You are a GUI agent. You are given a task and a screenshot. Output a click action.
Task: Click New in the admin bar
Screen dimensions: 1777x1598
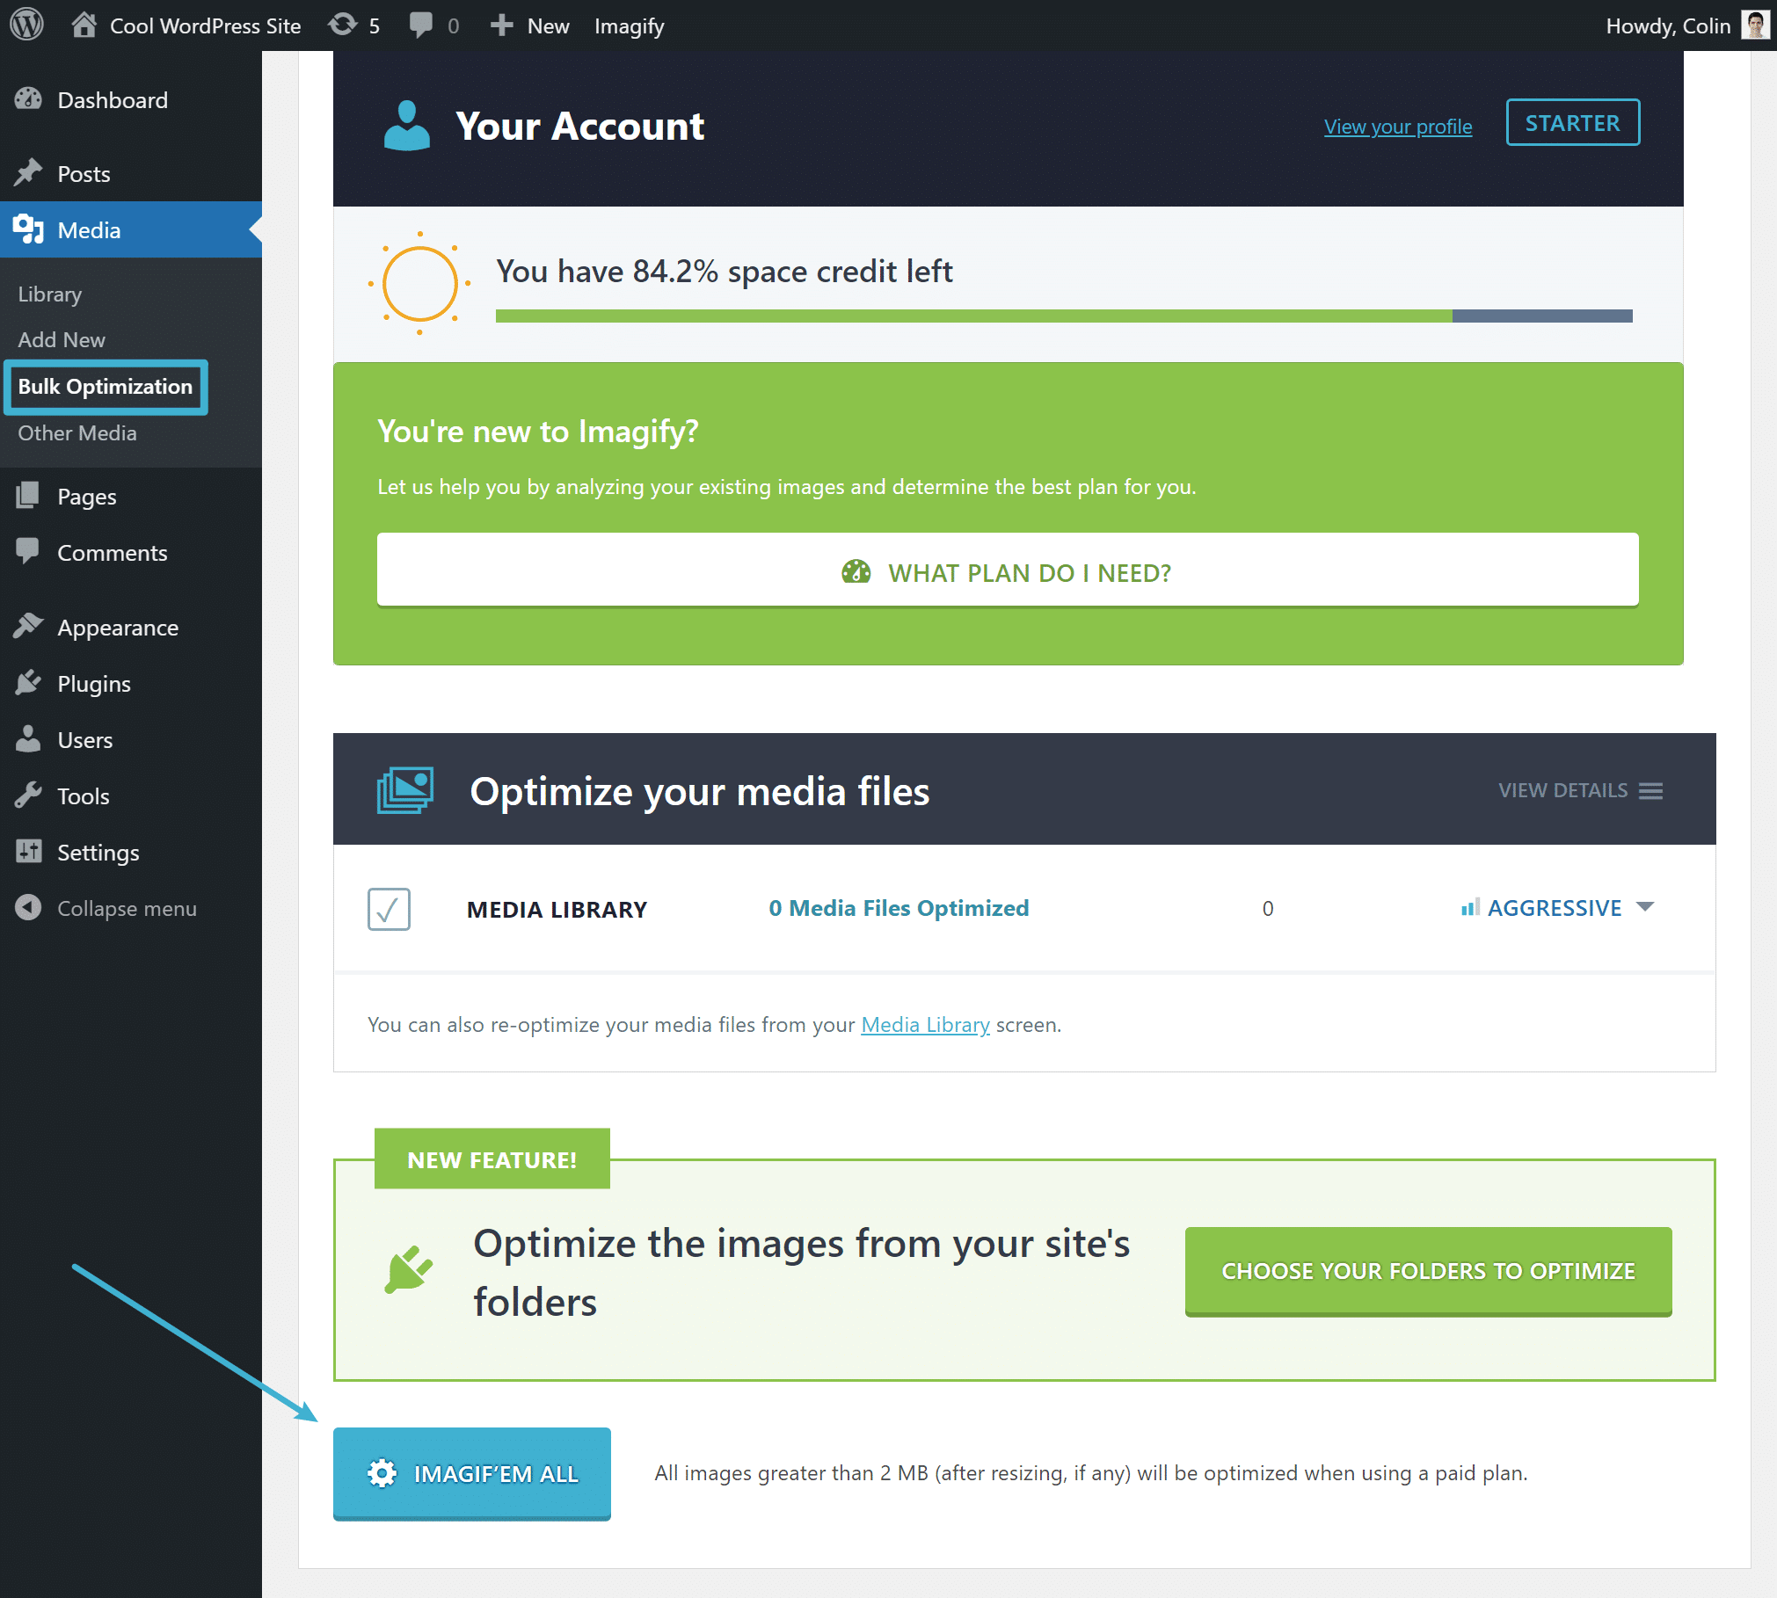[x=548, y=25]
